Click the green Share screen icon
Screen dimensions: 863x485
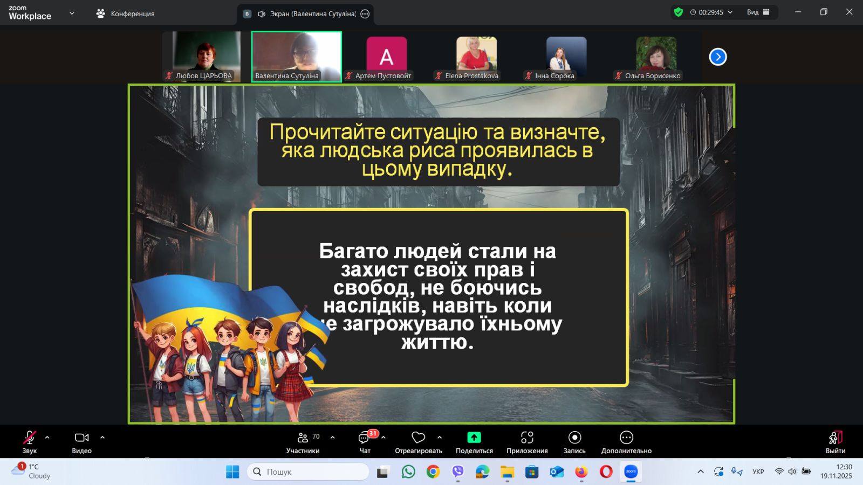point(474,438)
